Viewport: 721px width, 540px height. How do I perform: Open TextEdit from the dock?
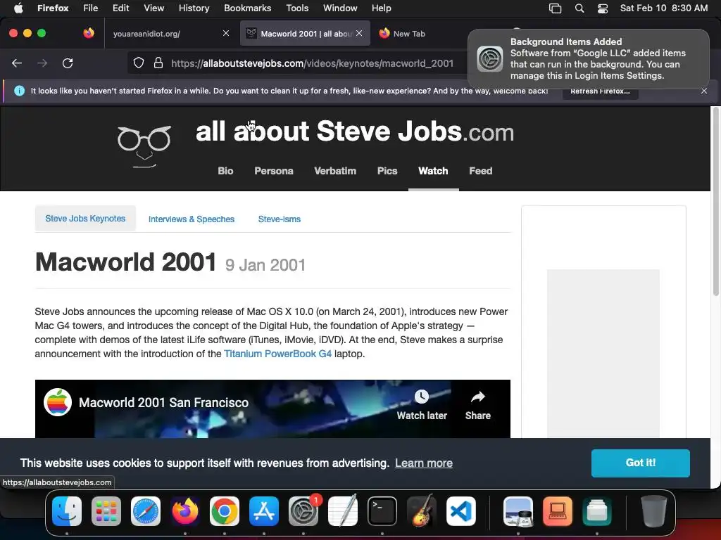[x=343, y=511]
